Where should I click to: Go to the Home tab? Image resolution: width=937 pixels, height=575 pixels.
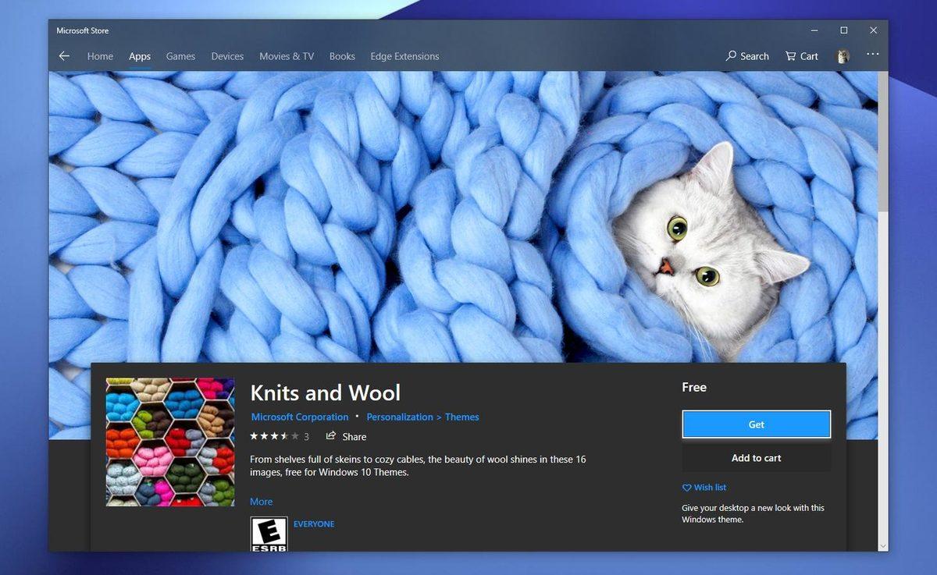(x=100, y=56)
